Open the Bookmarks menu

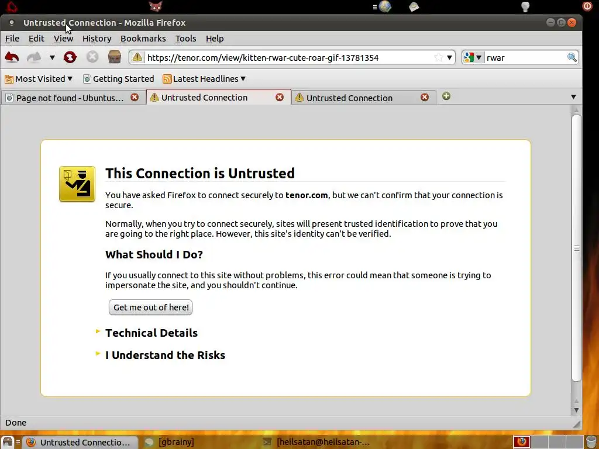[143, 39]
